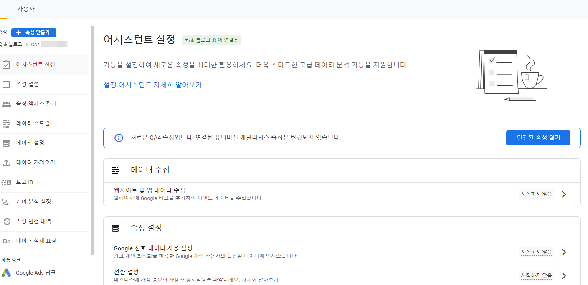Image resolution: width=588 pixels, height=285 pixels.
Task: Click the path icon beside 기여 분석 설정
Action: pos(5,202)
